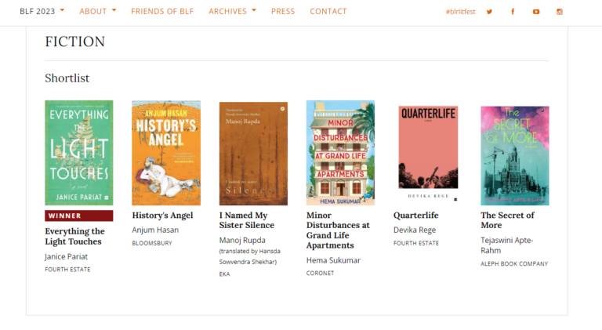
Task: Open The Secret of More cover image
Action: pyautogui.click(x=514, y=153)
